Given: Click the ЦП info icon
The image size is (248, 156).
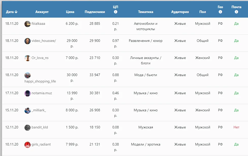Looking at the screenshot, I should pyautogui.click(x=115, y=12).
